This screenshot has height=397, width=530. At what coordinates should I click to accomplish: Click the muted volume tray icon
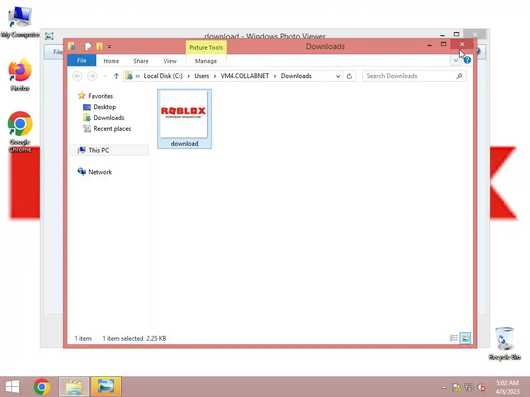coord(481,387)
